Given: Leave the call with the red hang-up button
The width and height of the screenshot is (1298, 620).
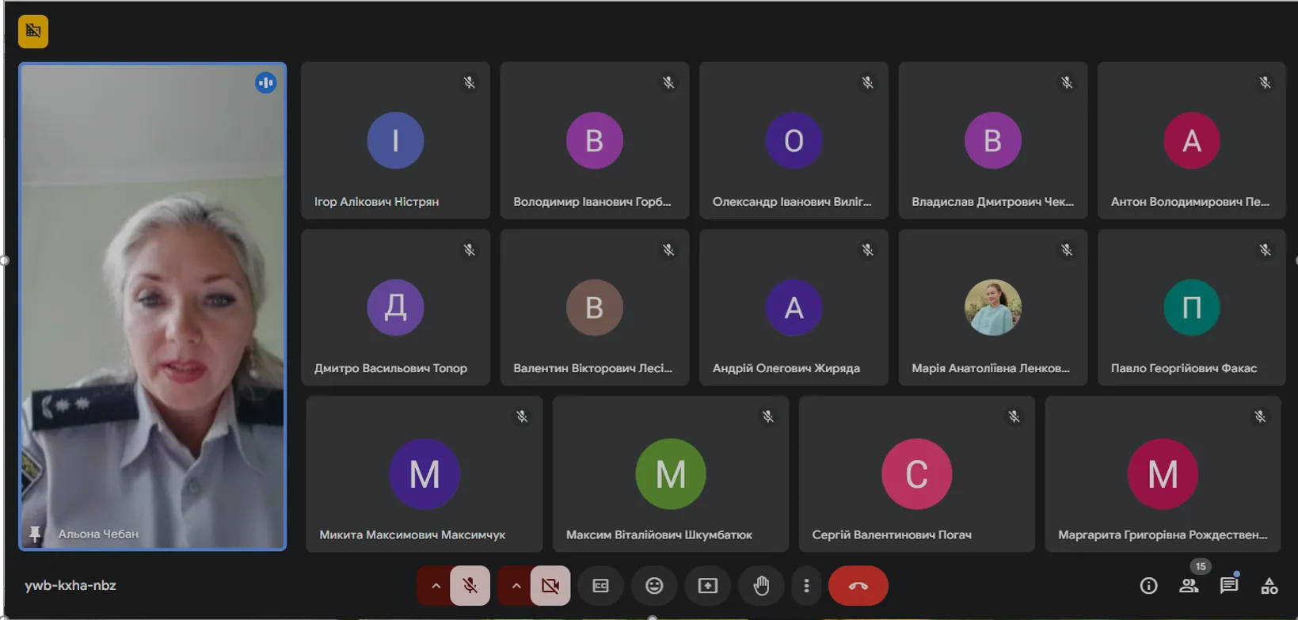Looking at the screenshot, I should tap(858, 586).
